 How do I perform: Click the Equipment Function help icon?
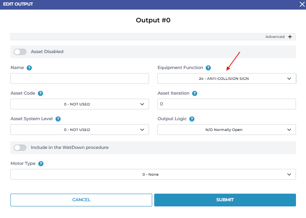click(208, 68)
